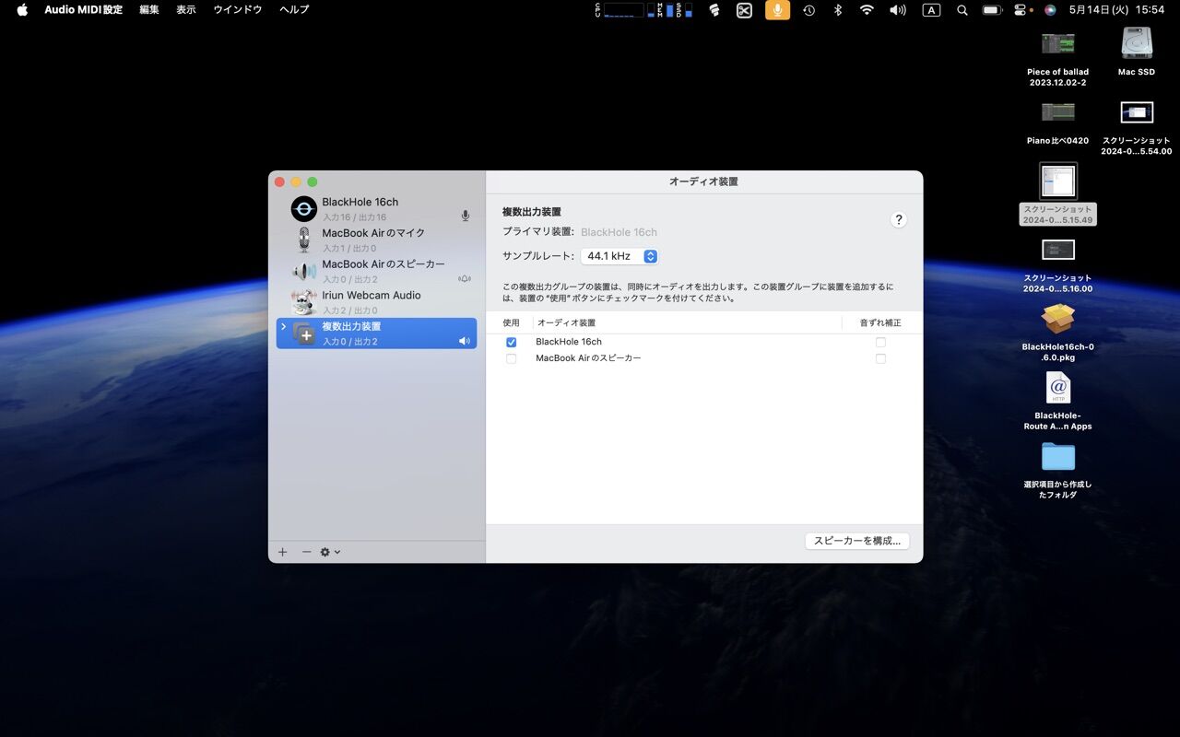Click the date and time 5月14日(火) 15:54
Viewport: 1180px width, 737px height.
(x=1116, y=10)
